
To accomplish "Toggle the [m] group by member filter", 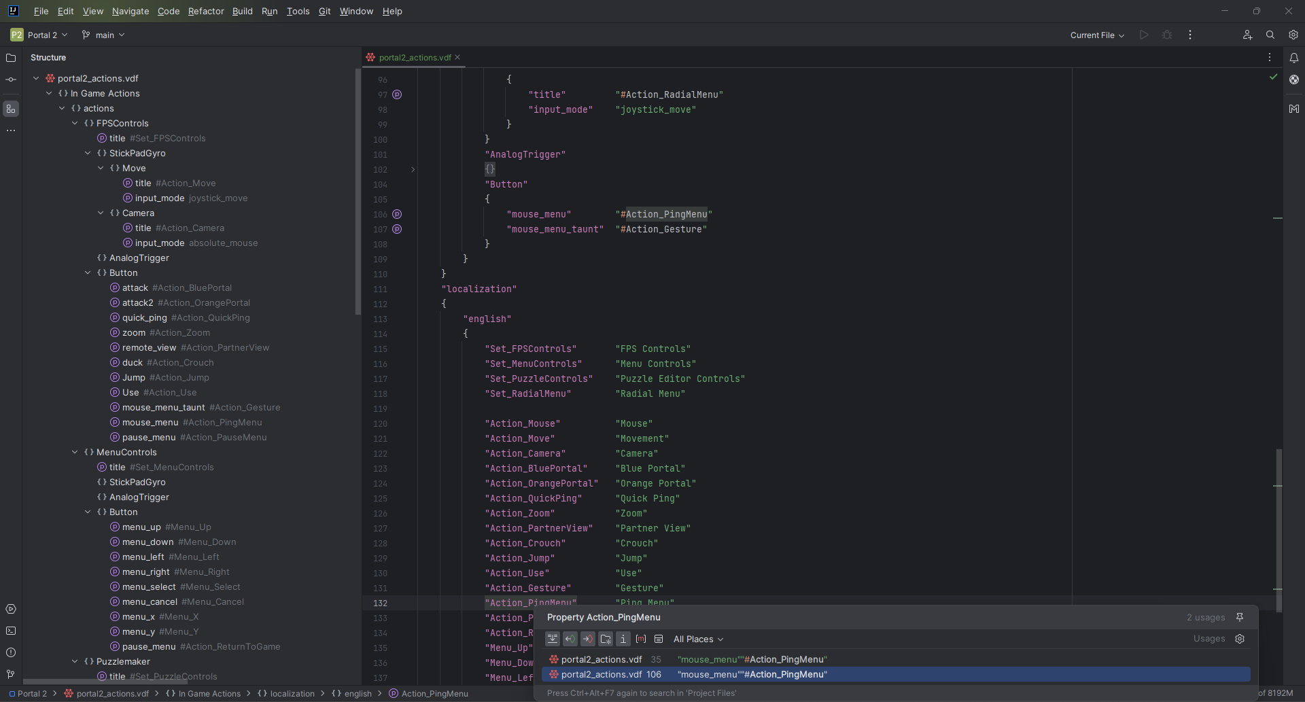I will coord(641,639).
